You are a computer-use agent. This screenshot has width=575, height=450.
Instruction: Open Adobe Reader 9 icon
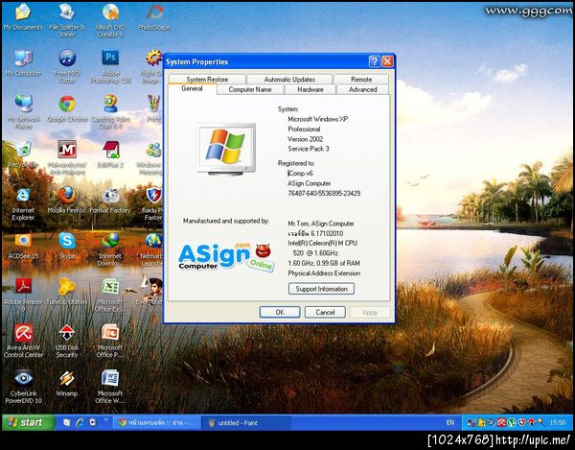point(23,295)
